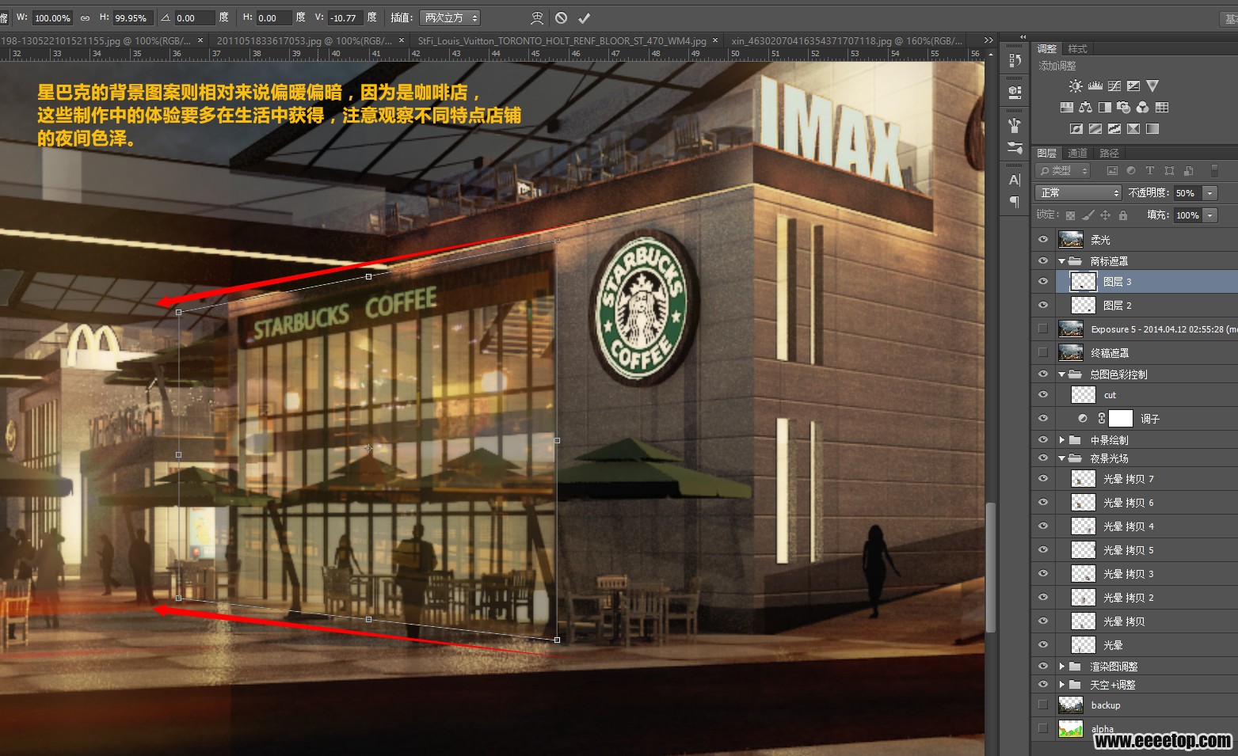Show the Exposure 5 layer
Viewport: 1238px width, 756px height.
coord(1042,329)
